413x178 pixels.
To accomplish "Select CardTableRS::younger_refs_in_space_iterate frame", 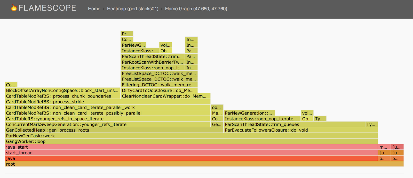I will point(108,119).
